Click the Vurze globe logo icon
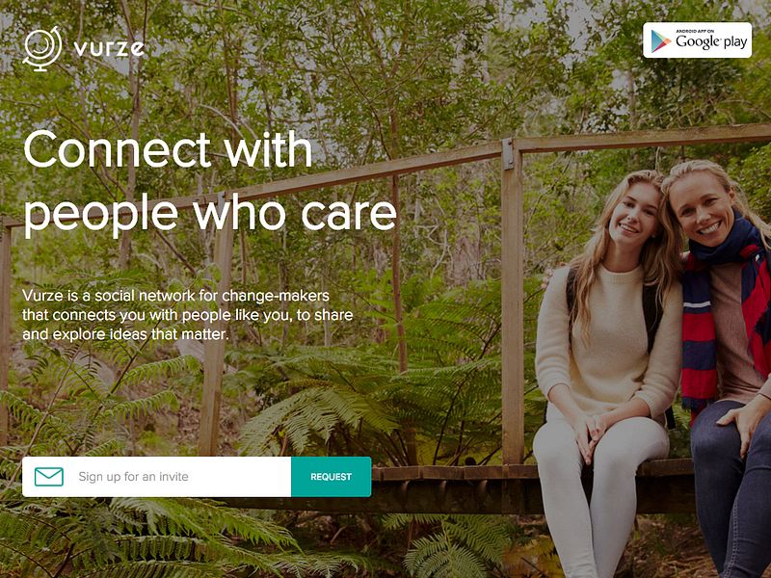The width and height of the screenshot is (771, 578). click(x=42, y=49)
